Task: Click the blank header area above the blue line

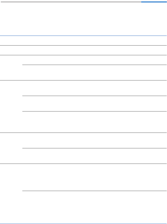Action: [83, 19]
